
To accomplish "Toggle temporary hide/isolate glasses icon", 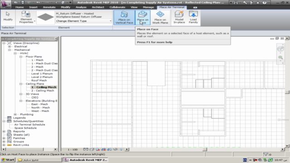I will pyautogui.click(x=115, y=149).
